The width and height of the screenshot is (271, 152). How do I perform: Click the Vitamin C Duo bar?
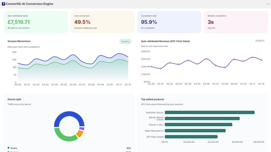(x=199, y=125)
